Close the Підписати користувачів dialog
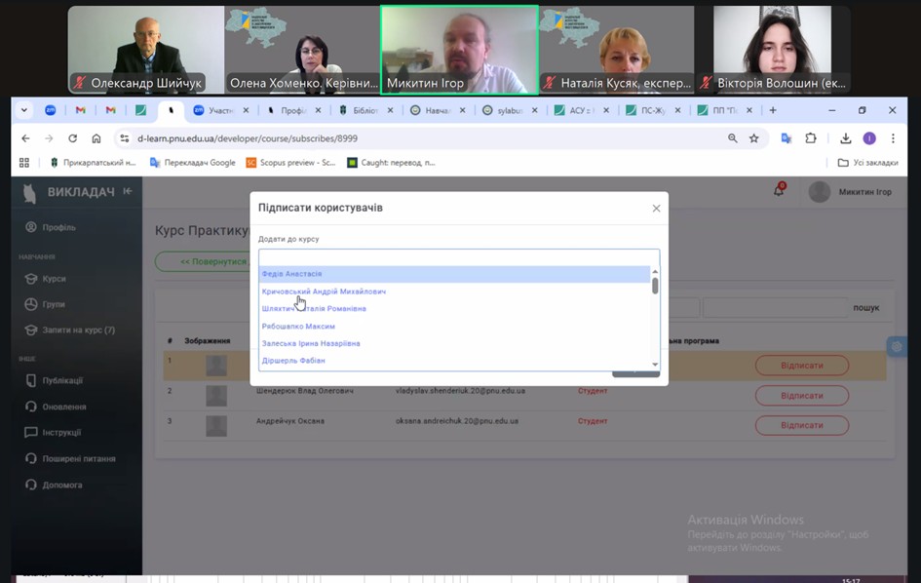 click(656, 209)
